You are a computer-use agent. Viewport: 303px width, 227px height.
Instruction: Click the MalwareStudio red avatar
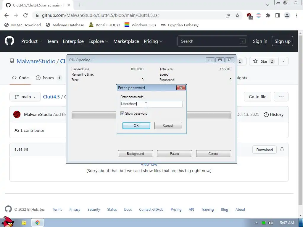point(17,114)
